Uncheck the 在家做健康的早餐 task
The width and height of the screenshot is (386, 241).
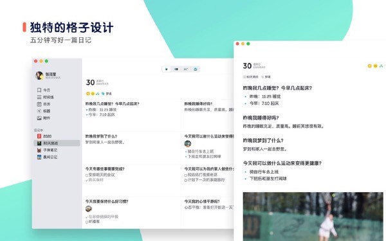coord(87,217)
